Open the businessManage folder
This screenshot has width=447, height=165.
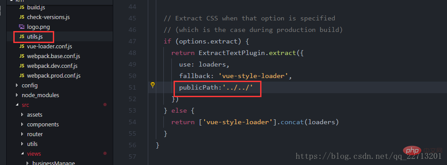click(x=54, y=163)
